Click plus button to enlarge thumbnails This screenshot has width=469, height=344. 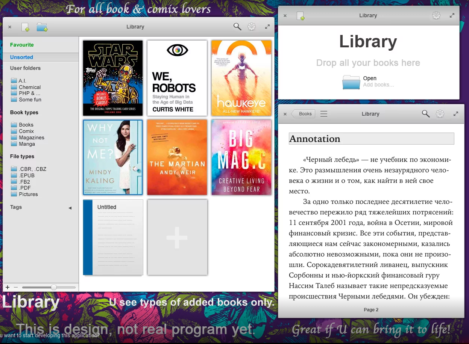pos(8,287)
